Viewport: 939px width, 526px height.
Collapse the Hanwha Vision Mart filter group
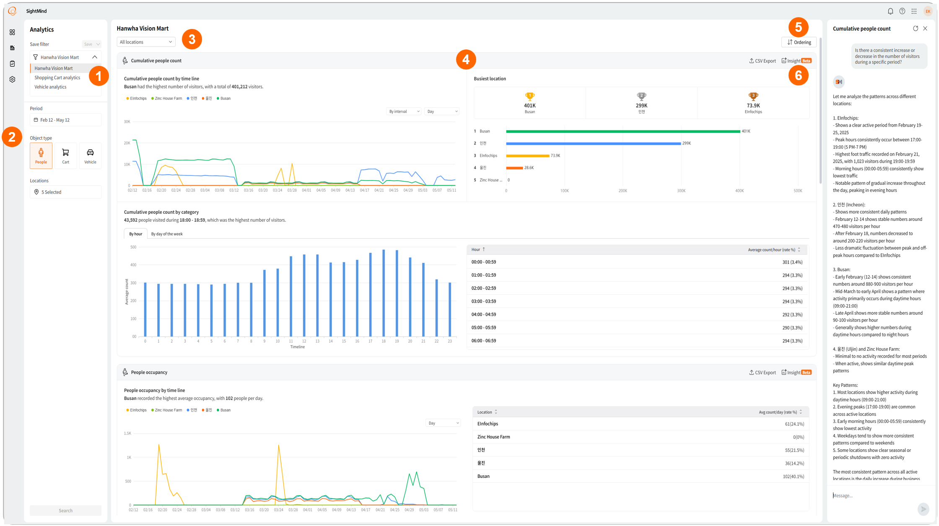click(x=95, y=57)
